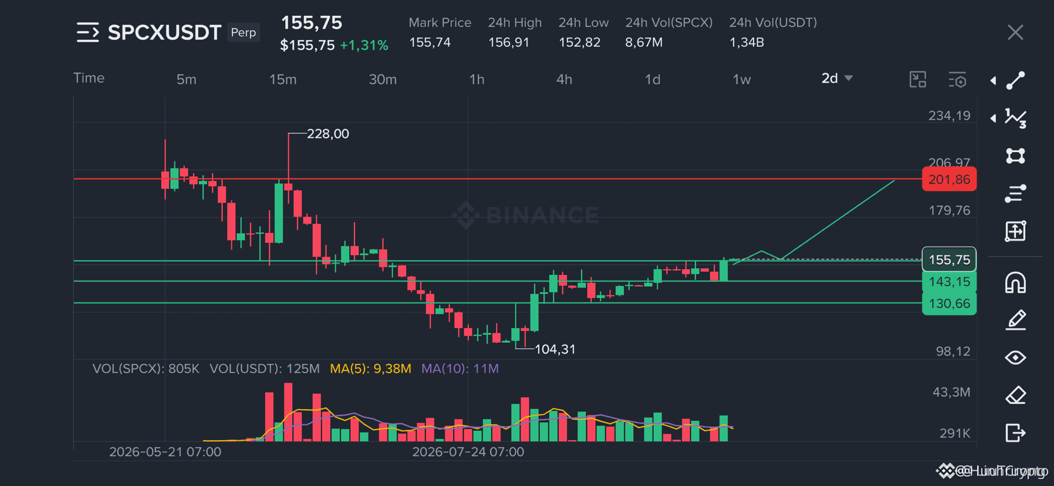Select the trend line drawing tool
The width and height of the screenshot is (1054, 486).
click(1015, 80)
